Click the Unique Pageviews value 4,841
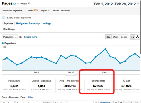Screen dimensions: 141x103 [41, 86]
